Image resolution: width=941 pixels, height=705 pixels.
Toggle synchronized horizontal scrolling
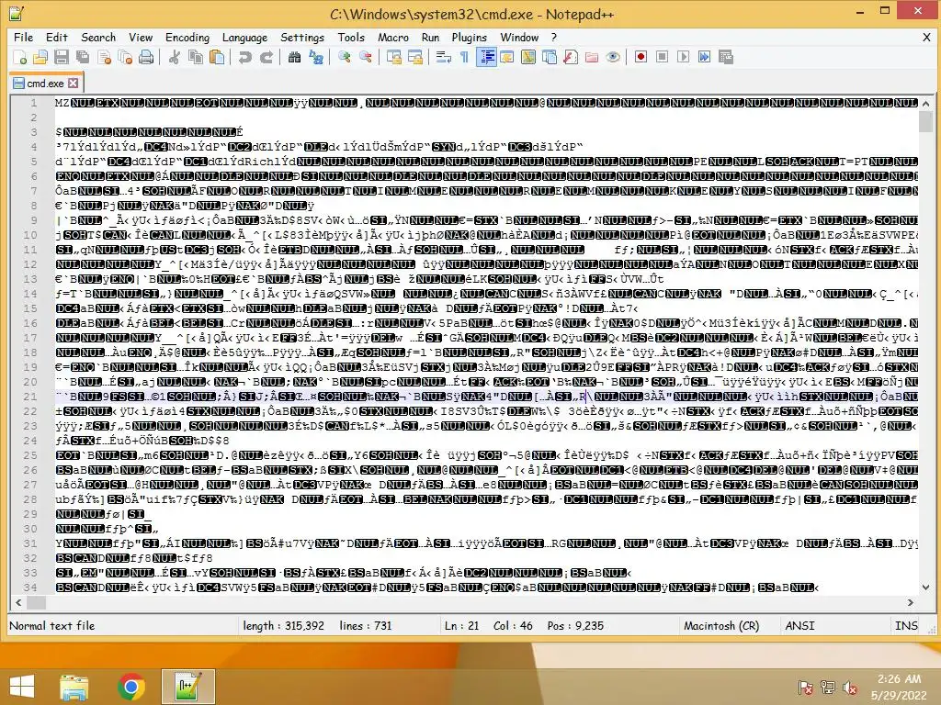(x=414, y=57)
